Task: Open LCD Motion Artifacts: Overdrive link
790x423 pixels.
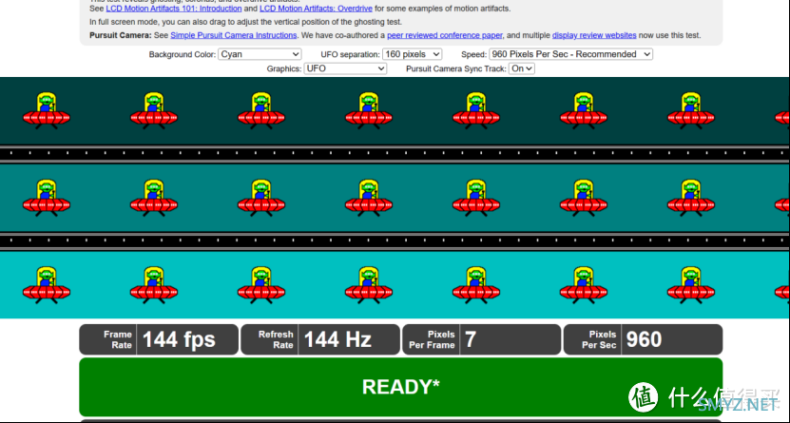Action: (x=316, y=9)
